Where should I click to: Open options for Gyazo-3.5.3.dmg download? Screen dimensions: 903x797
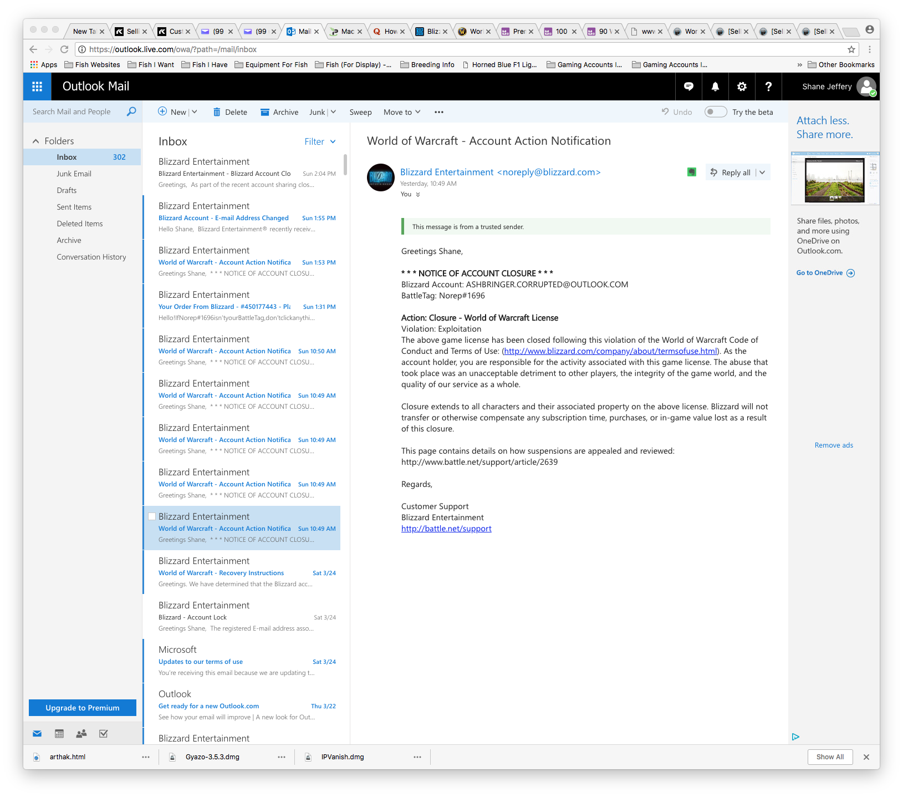[282, 757]
